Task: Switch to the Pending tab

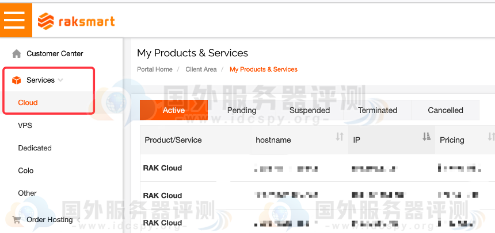Action: pos(242,110)
